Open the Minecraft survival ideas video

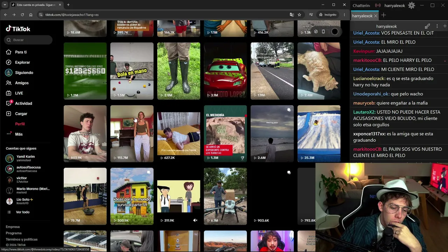[x=132, y=196]
